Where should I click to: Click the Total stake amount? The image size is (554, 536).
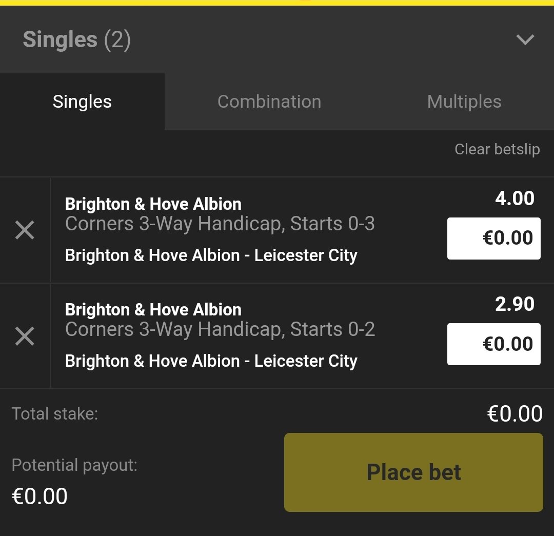(x=515, y=414)
